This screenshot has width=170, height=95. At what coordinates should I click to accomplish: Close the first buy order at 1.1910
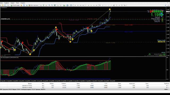click(169, 85)
